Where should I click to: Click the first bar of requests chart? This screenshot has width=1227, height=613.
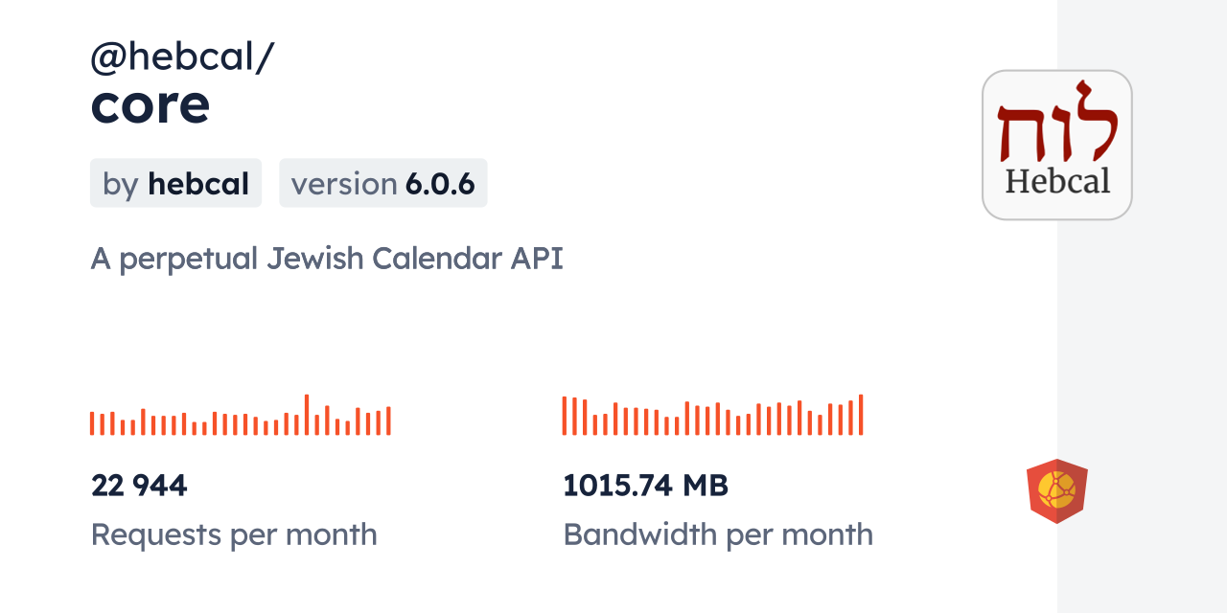[x=92, y=423]
